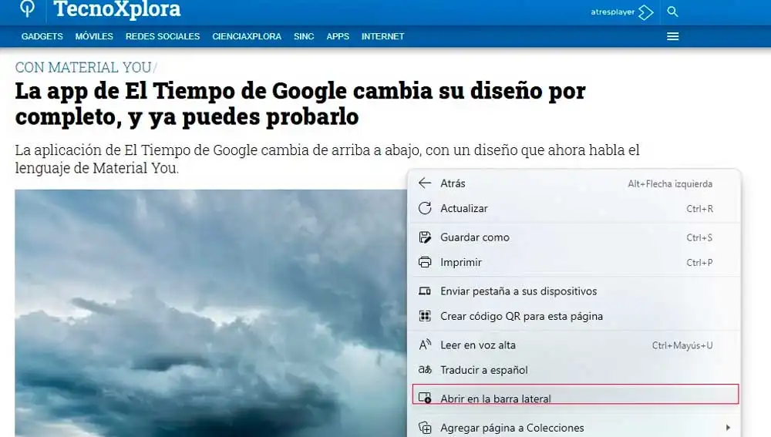Open the APPS section

pos(338,36)
